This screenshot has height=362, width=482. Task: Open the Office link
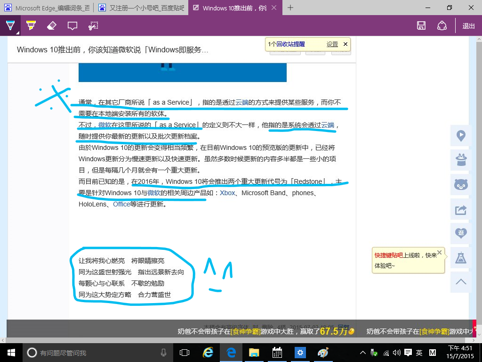pos(121,204)
